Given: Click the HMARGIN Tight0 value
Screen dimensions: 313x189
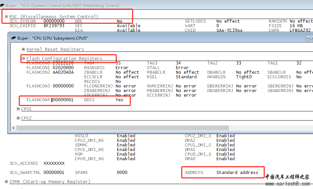Looking at the screenshot, I should [x=244, y=77].
